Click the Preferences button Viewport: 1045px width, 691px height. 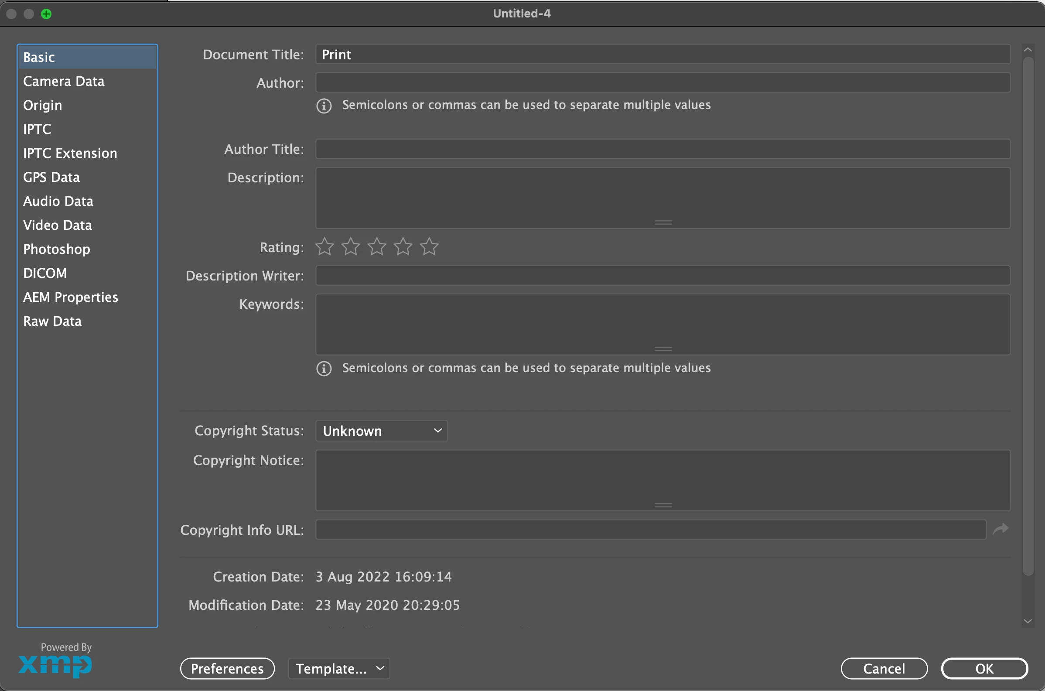point(227,668)
